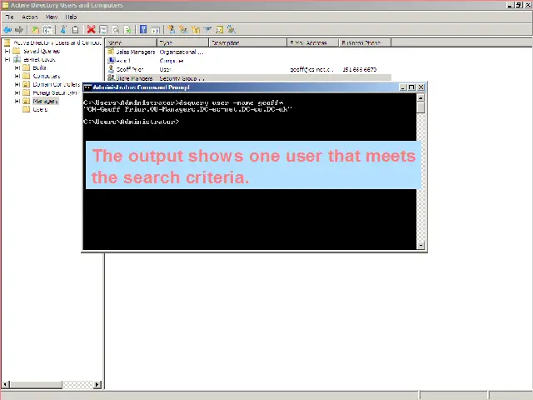Click Geoff Prior's e-mail address cell
This screenshot has width=533, height=400.
point(311,69)
